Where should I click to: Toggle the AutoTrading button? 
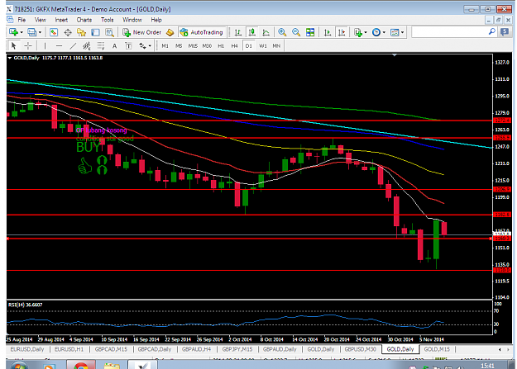click(202, 32)
